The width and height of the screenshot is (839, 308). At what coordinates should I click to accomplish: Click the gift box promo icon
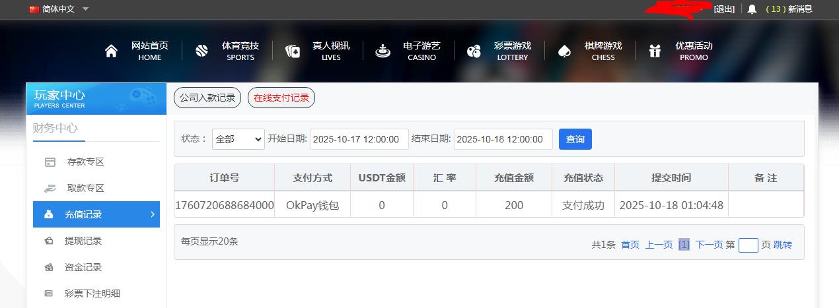(655, 51)
